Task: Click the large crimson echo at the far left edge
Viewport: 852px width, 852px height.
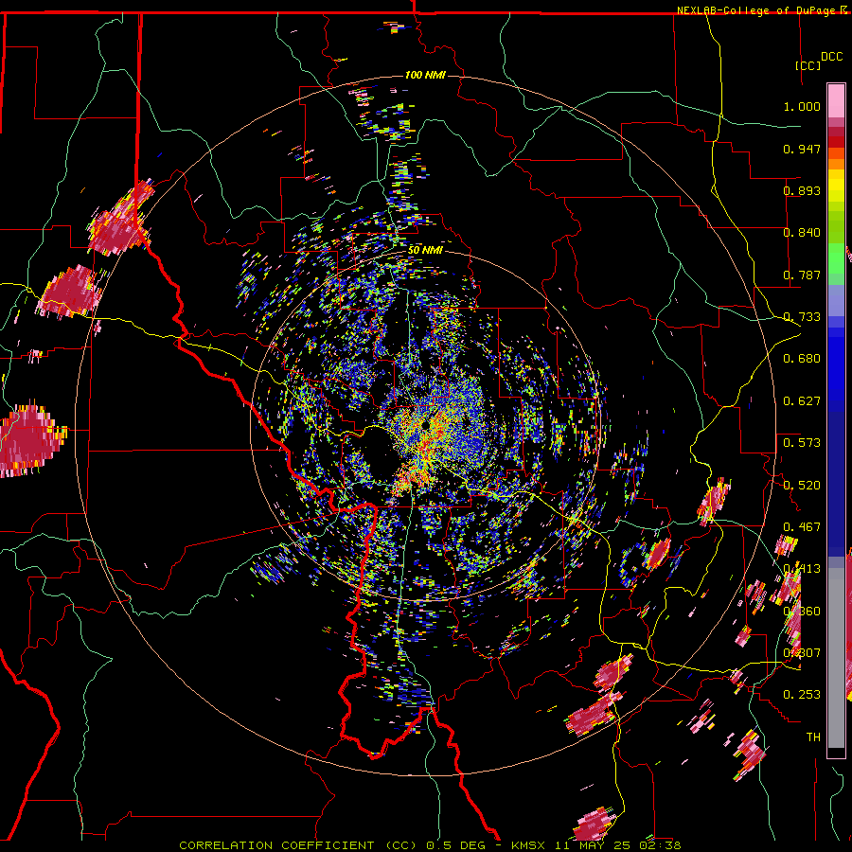Action: tap(28, 440)
